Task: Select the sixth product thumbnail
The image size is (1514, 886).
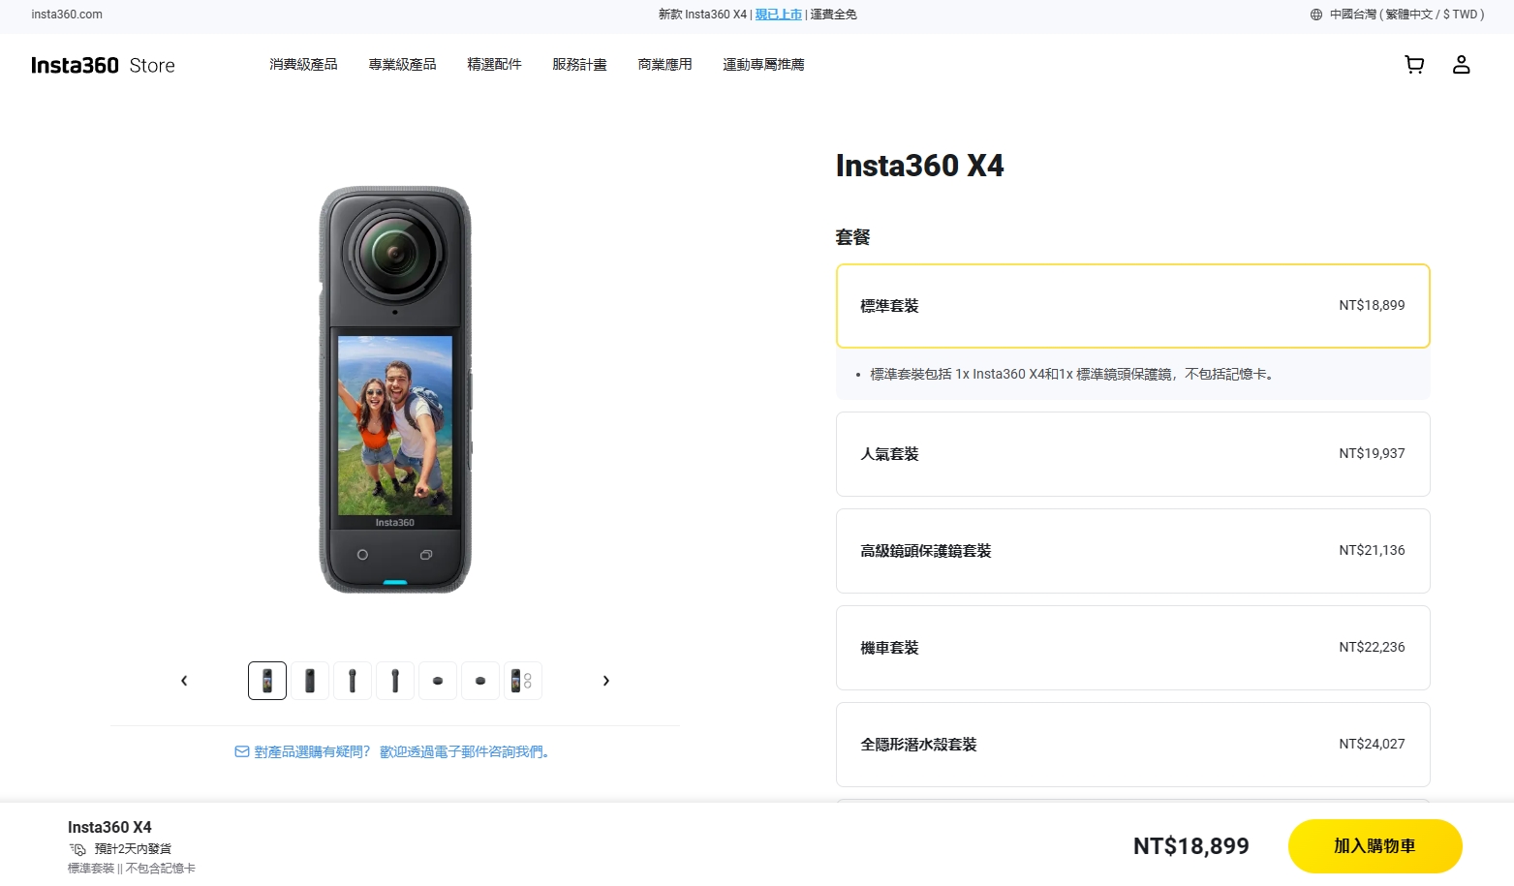Action: (480, 681)
